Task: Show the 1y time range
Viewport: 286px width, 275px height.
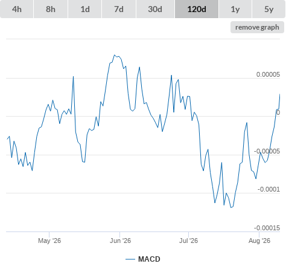Action: point(235,9)
